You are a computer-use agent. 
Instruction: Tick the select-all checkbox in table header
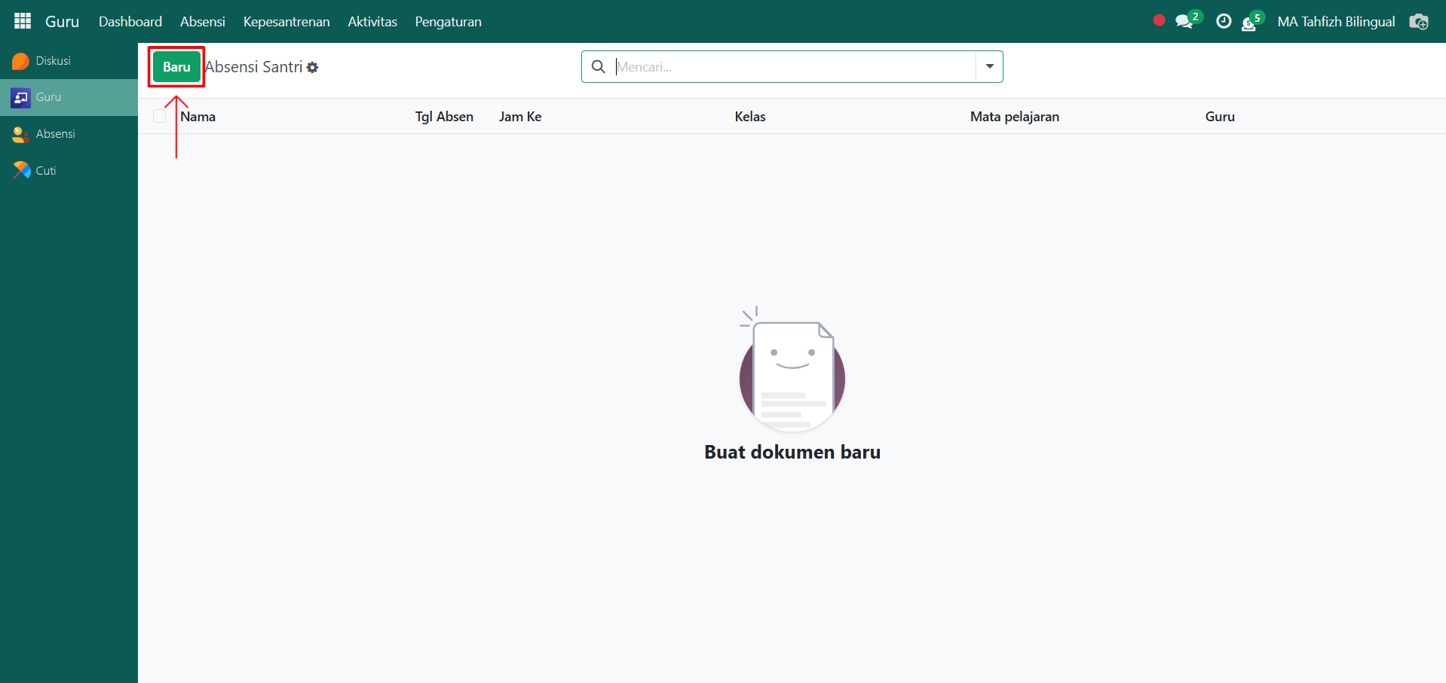tap(159, 116)
